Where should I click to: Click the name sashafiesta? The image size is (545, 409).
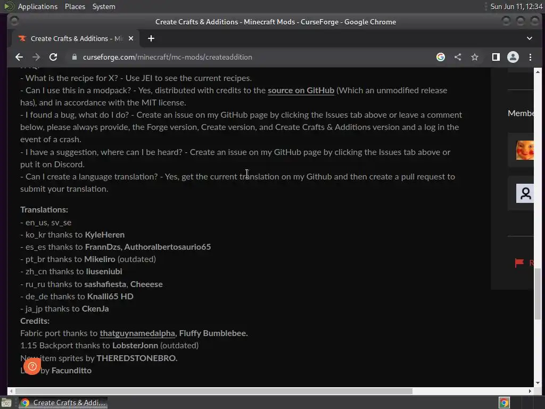[x=105, y=284]
